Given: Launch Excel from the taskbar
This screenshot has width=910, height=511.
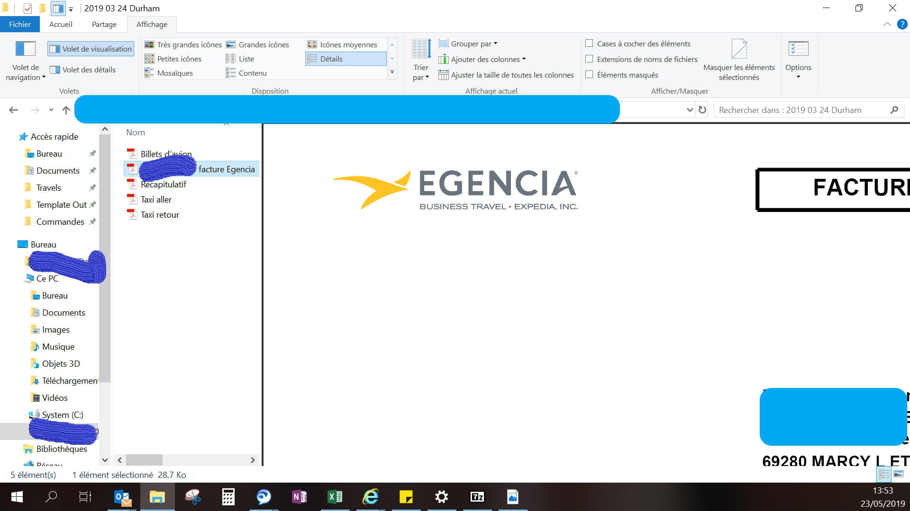Looking at the screenshot, I should (x=335, y=497).
